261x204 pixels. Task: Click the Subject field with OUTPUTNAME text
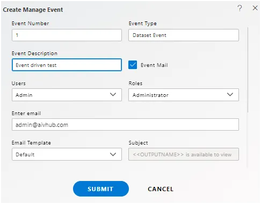click(184, 154)
